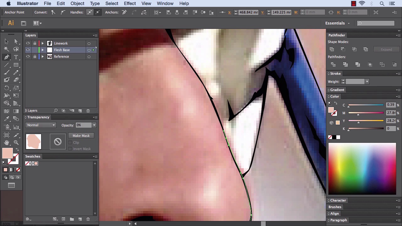Image resolution: width=402 pixels, height=226 pixels.
Task: Open Adobe Bridge with Br icon
Action: (x=24, y=23)
